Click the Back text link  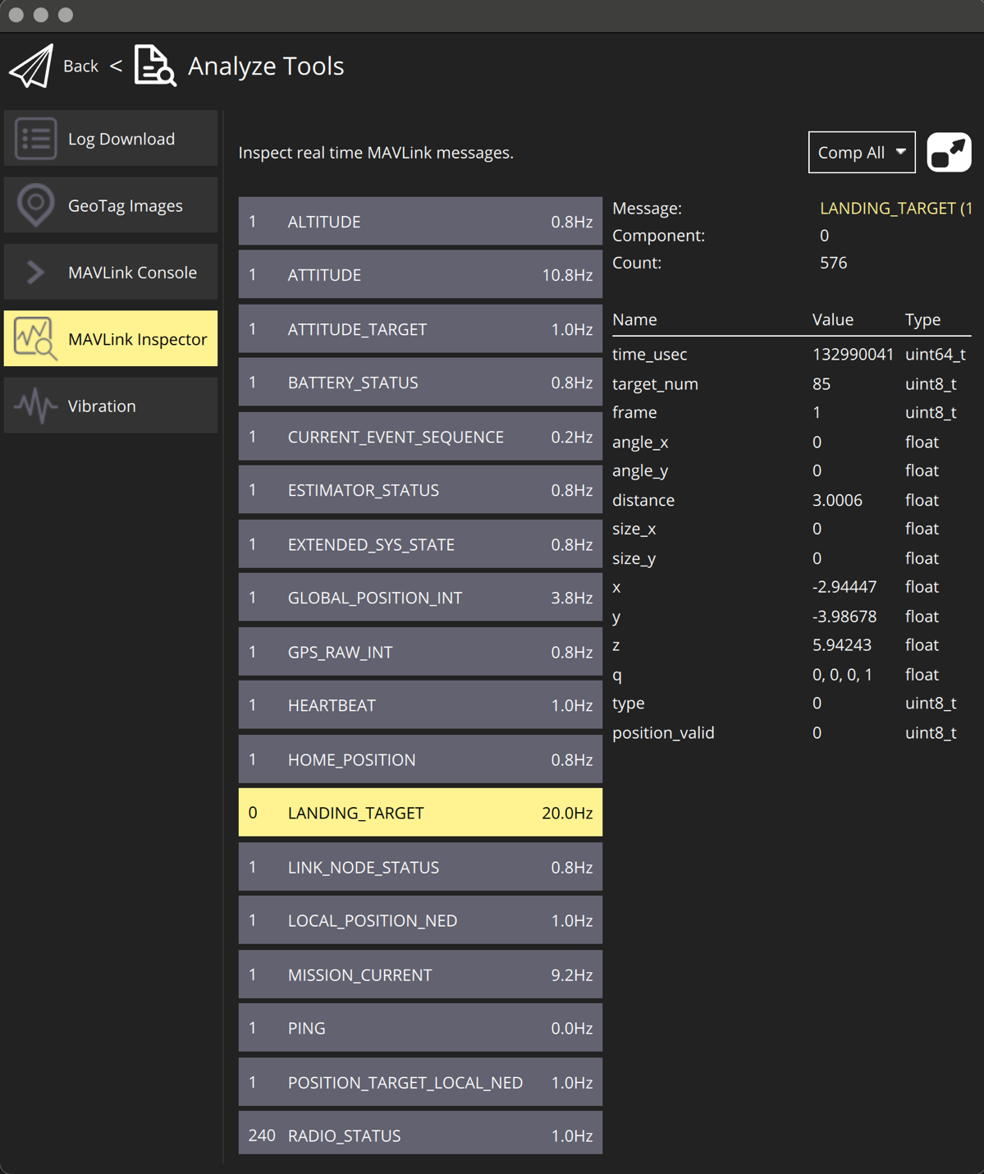(80, 66)
